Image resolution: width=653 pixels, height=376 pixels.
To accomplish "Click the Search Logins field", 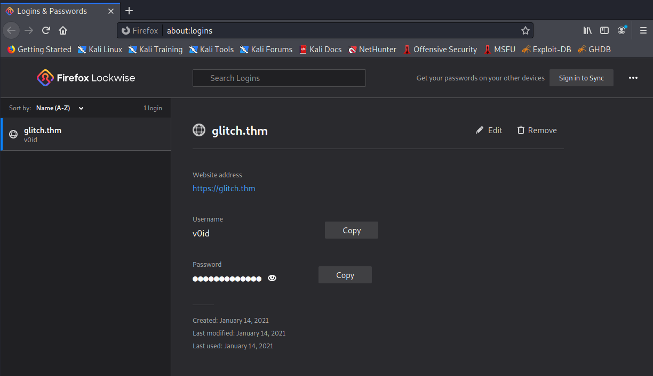I will (279, 78).
